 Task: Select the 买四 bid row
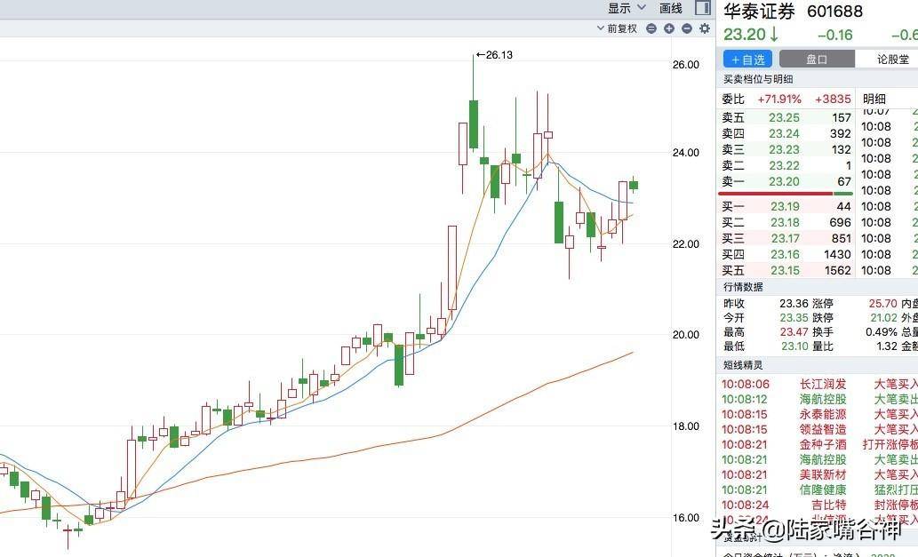tap(786, 254)
